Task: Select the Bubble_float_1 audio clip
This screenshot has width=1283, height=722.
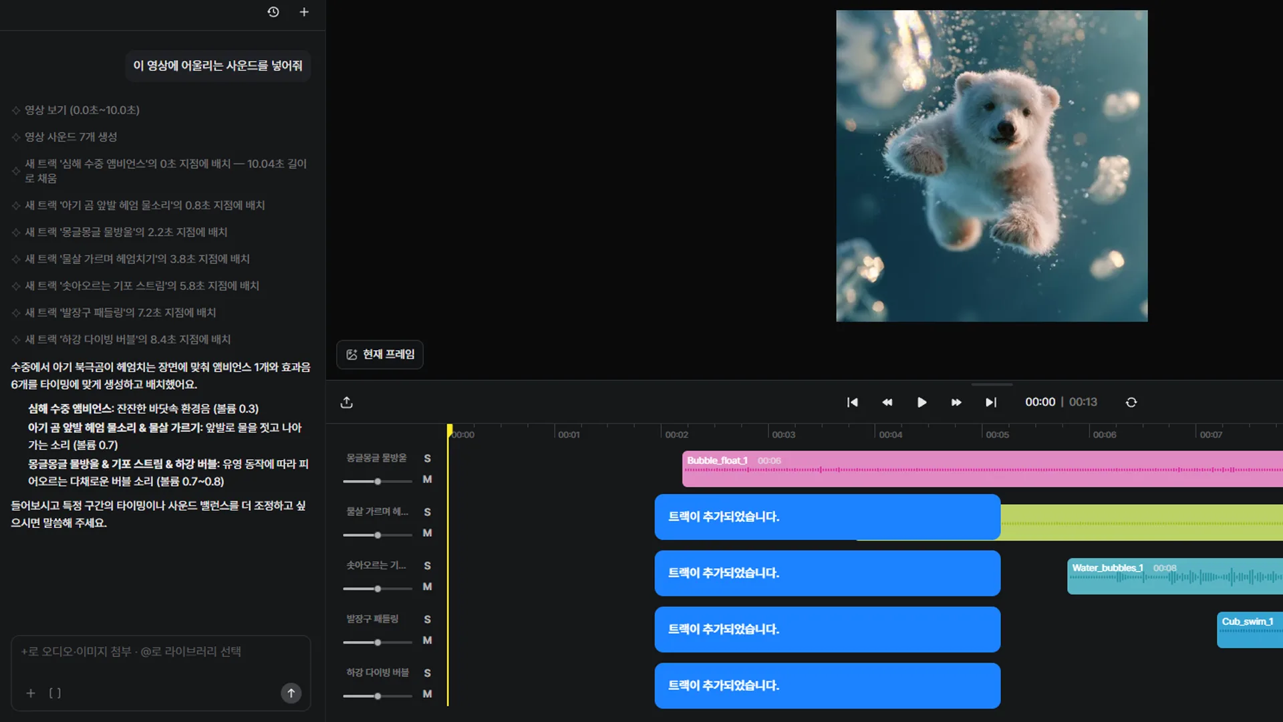Action: 982,469
